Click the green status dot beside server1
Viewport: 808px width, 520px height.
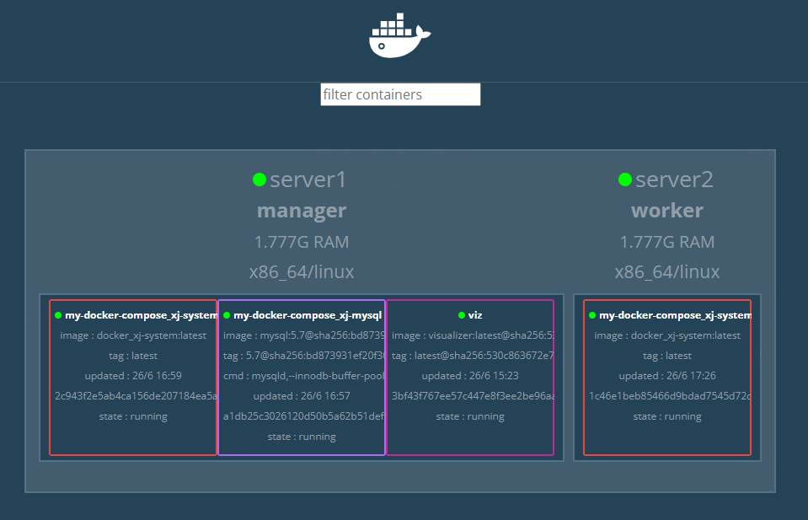260,180
